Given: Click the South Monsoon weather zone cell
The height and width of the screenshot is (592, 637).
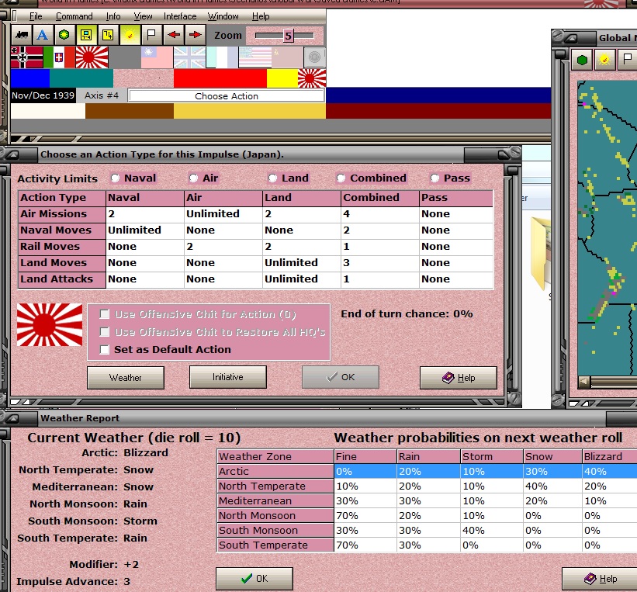Looking at the screenshot, I should 275,530.
